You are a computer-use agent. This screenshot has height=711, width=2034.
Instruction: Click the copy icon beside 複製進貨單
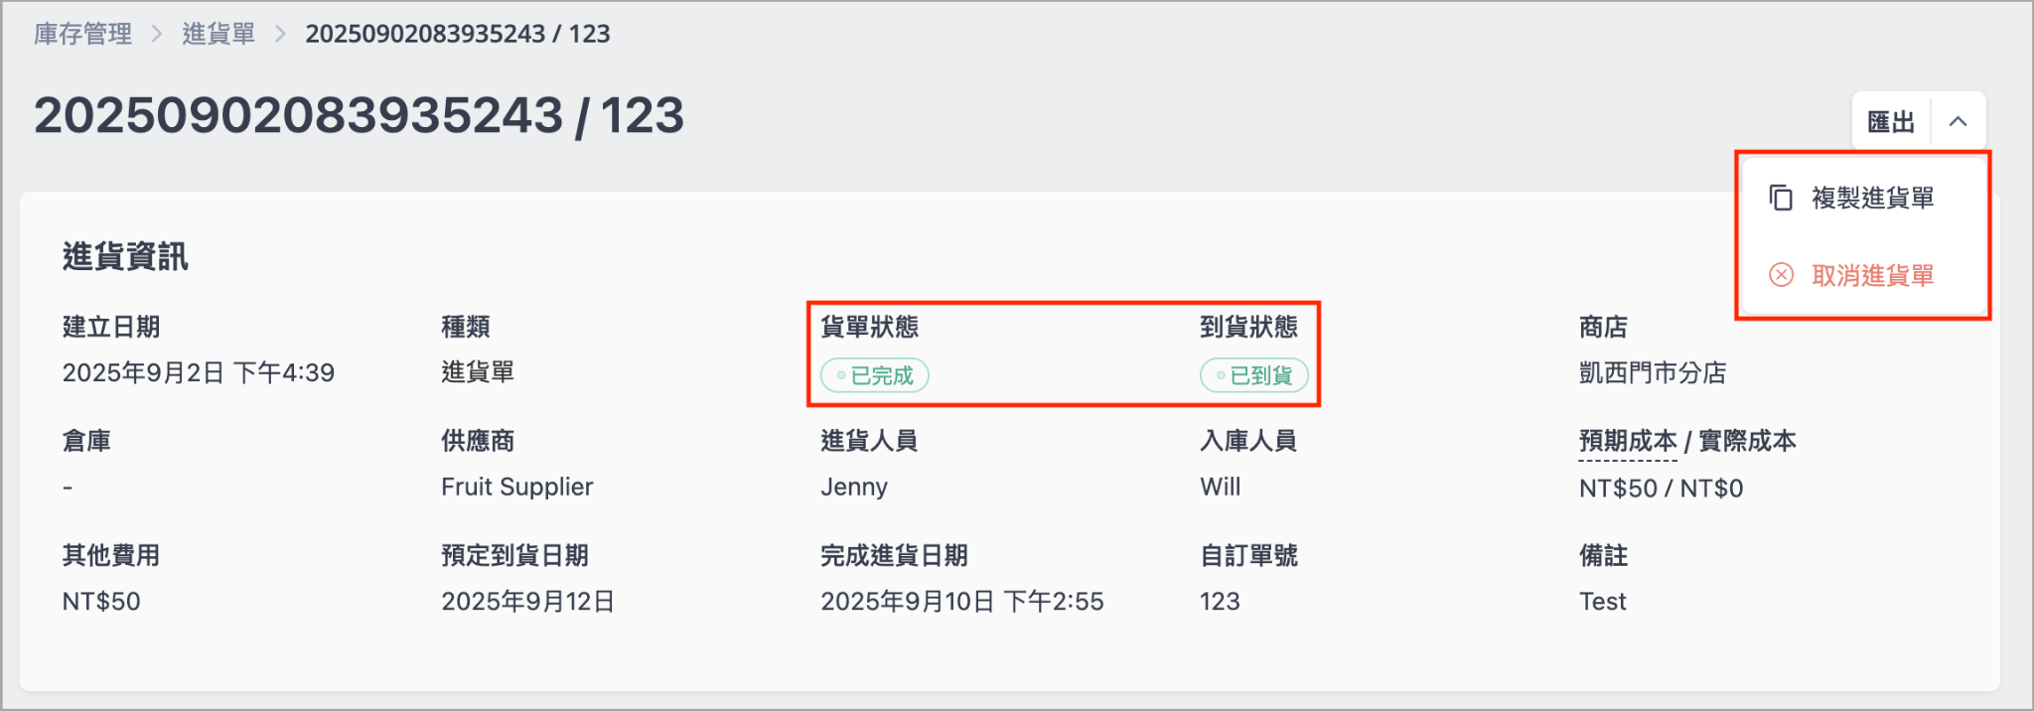click(1781, 198)
